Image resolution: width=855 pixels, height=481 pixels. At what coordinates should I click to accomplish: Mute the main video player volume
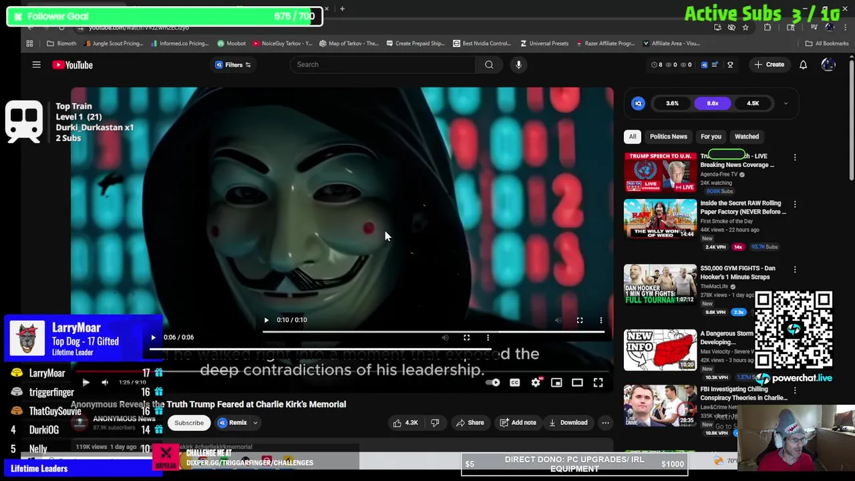pos(105,383)
